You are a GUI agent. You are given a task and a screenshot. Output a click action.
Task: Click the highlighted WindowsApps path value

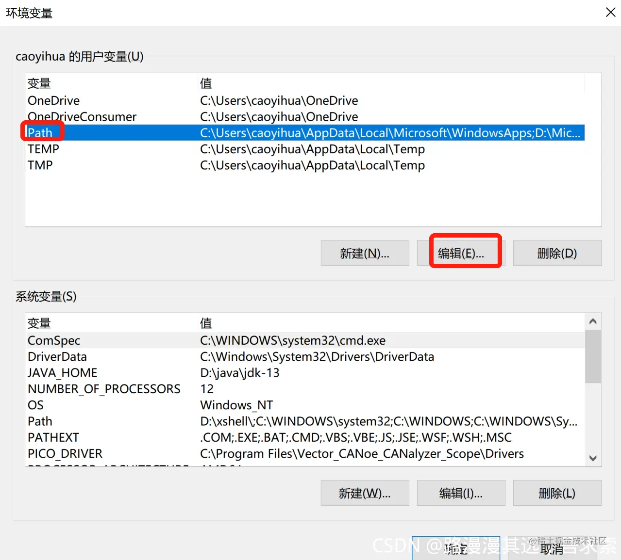390,133
